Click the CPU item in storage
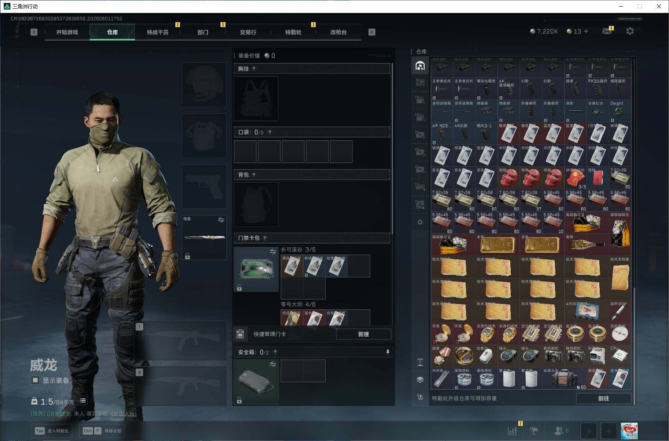 pos(620,356)
